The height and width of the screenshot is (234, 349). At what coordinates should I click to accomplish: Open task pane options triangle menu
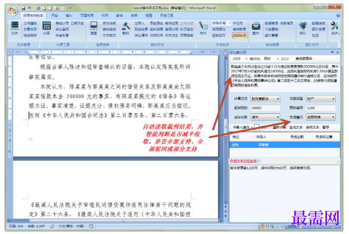point(332,52)
